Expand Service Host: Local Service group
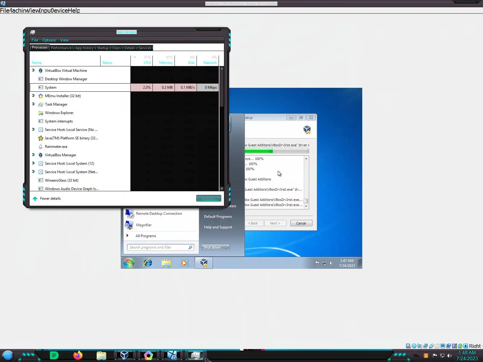The width and height of the screenshot is (483, 362). point(34,129)
